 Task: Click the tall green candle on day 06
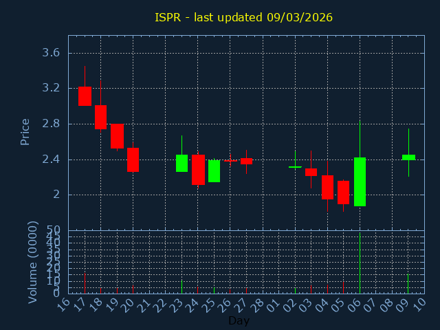click(360, 181)
